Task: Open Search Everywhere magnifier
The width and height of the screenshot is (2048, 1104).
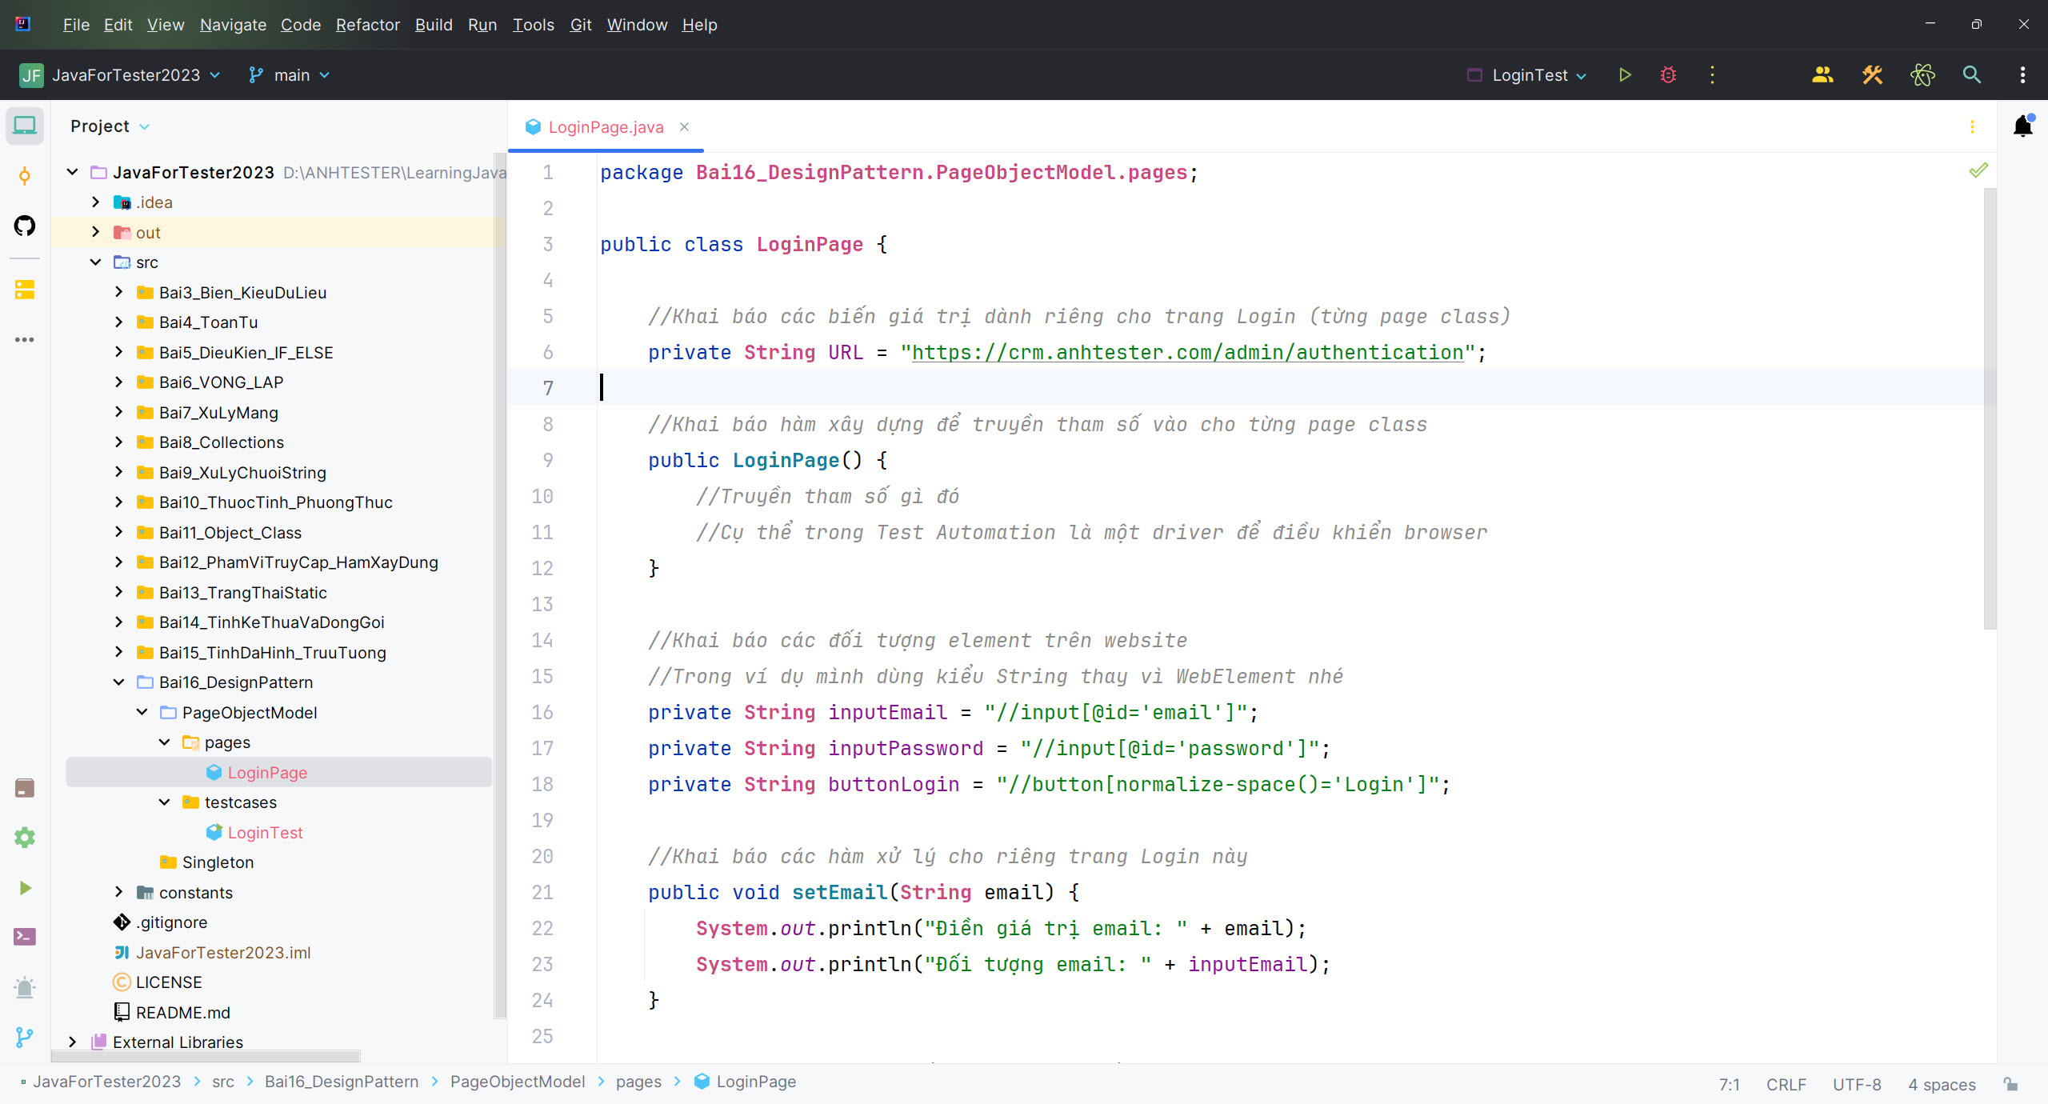Action: pos(1972,75)
